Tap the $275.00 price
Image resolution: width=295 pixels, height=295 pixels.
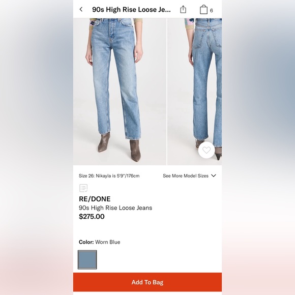coord(92,216)
